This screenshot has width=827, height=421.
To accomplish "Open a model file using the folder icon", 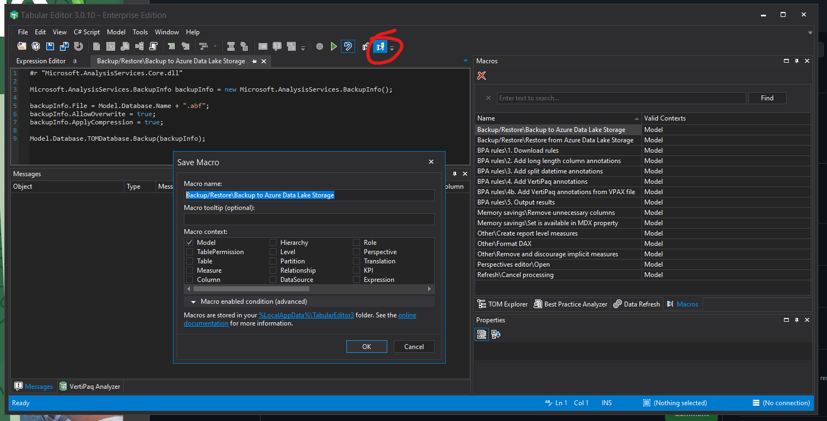I will click(21, 46).
